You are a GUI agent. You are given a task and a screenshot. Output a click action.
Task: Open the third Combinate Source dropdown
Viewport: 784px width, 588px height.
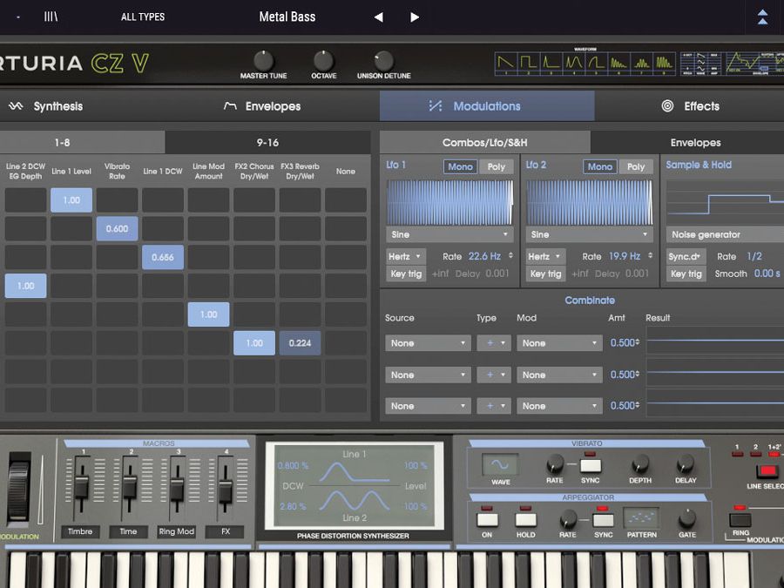(428, 406)
